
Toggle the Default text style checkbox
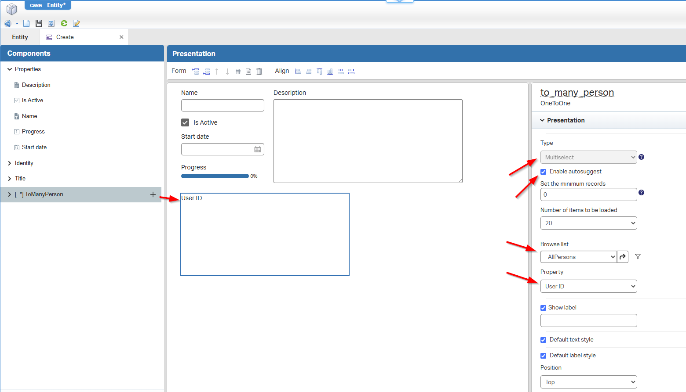point(544,340)
